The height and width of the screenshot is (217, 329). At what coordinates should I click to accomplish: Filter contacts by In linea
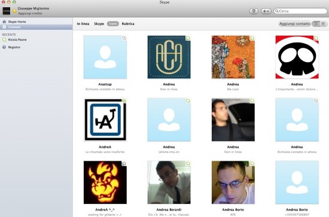click(x=83, y=24)
